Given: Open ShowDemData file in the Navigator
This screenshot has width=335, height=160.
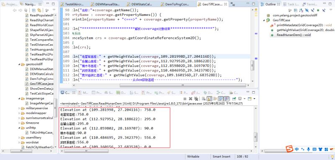Looking at the screenshot, I should [x=39, y=89].
